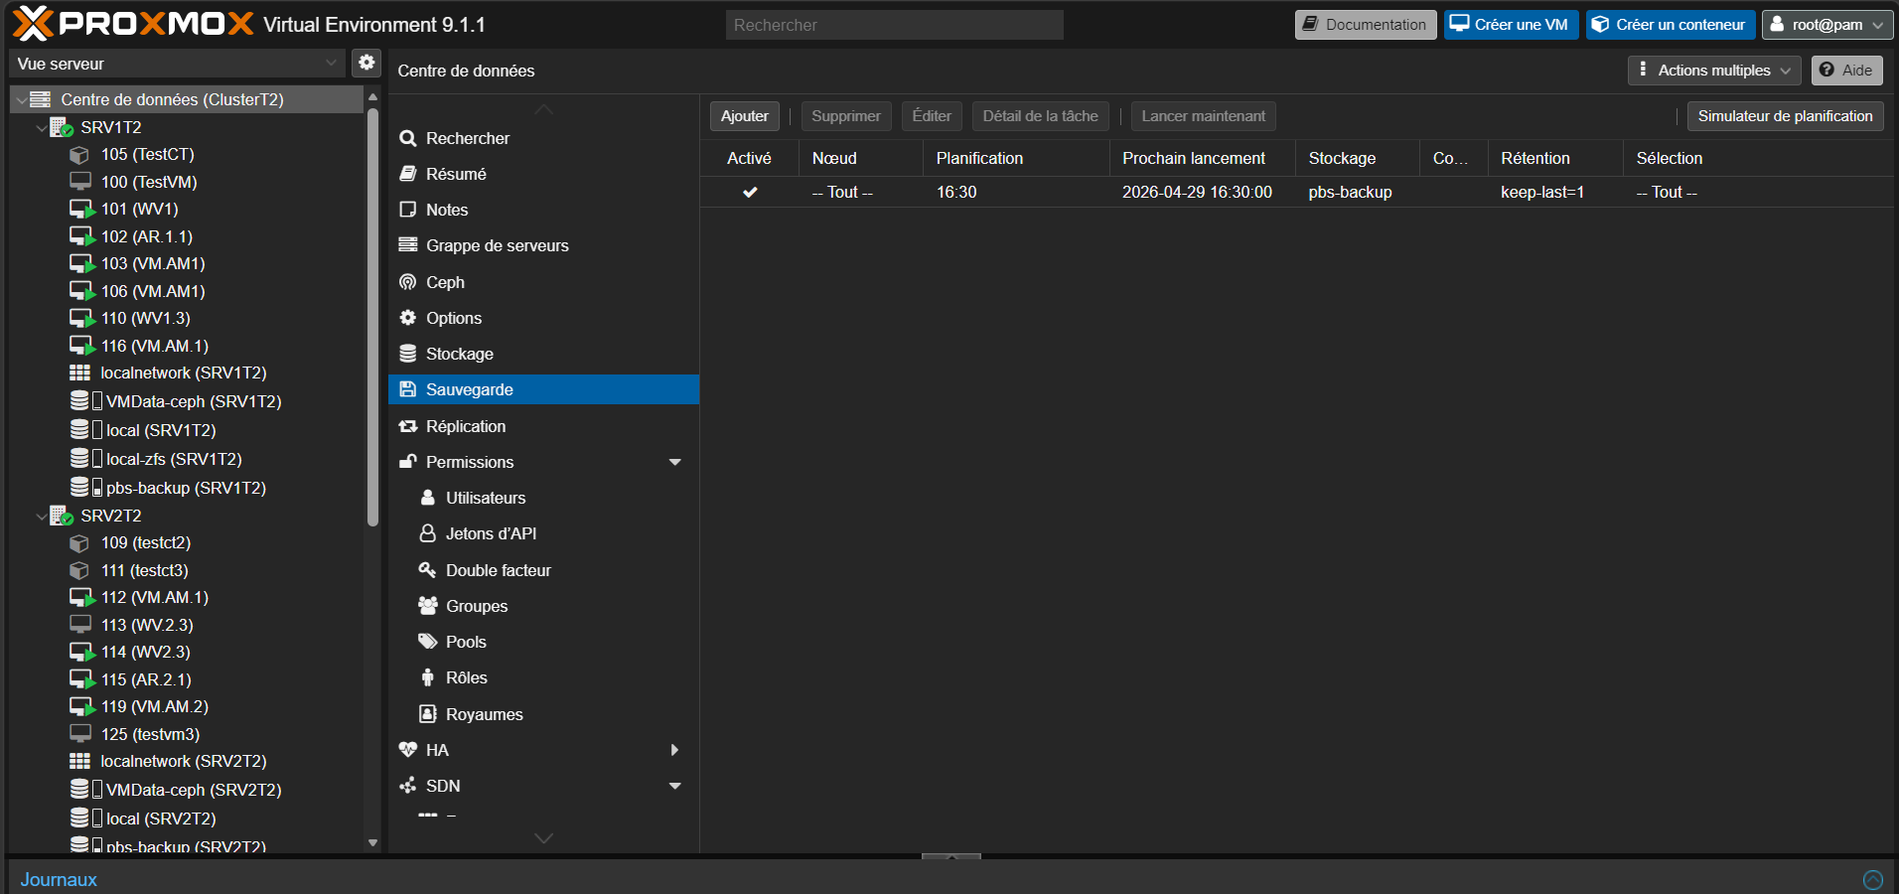Click the Aide help button
The image size is (1899, 894).
[x=1847, y=71]
